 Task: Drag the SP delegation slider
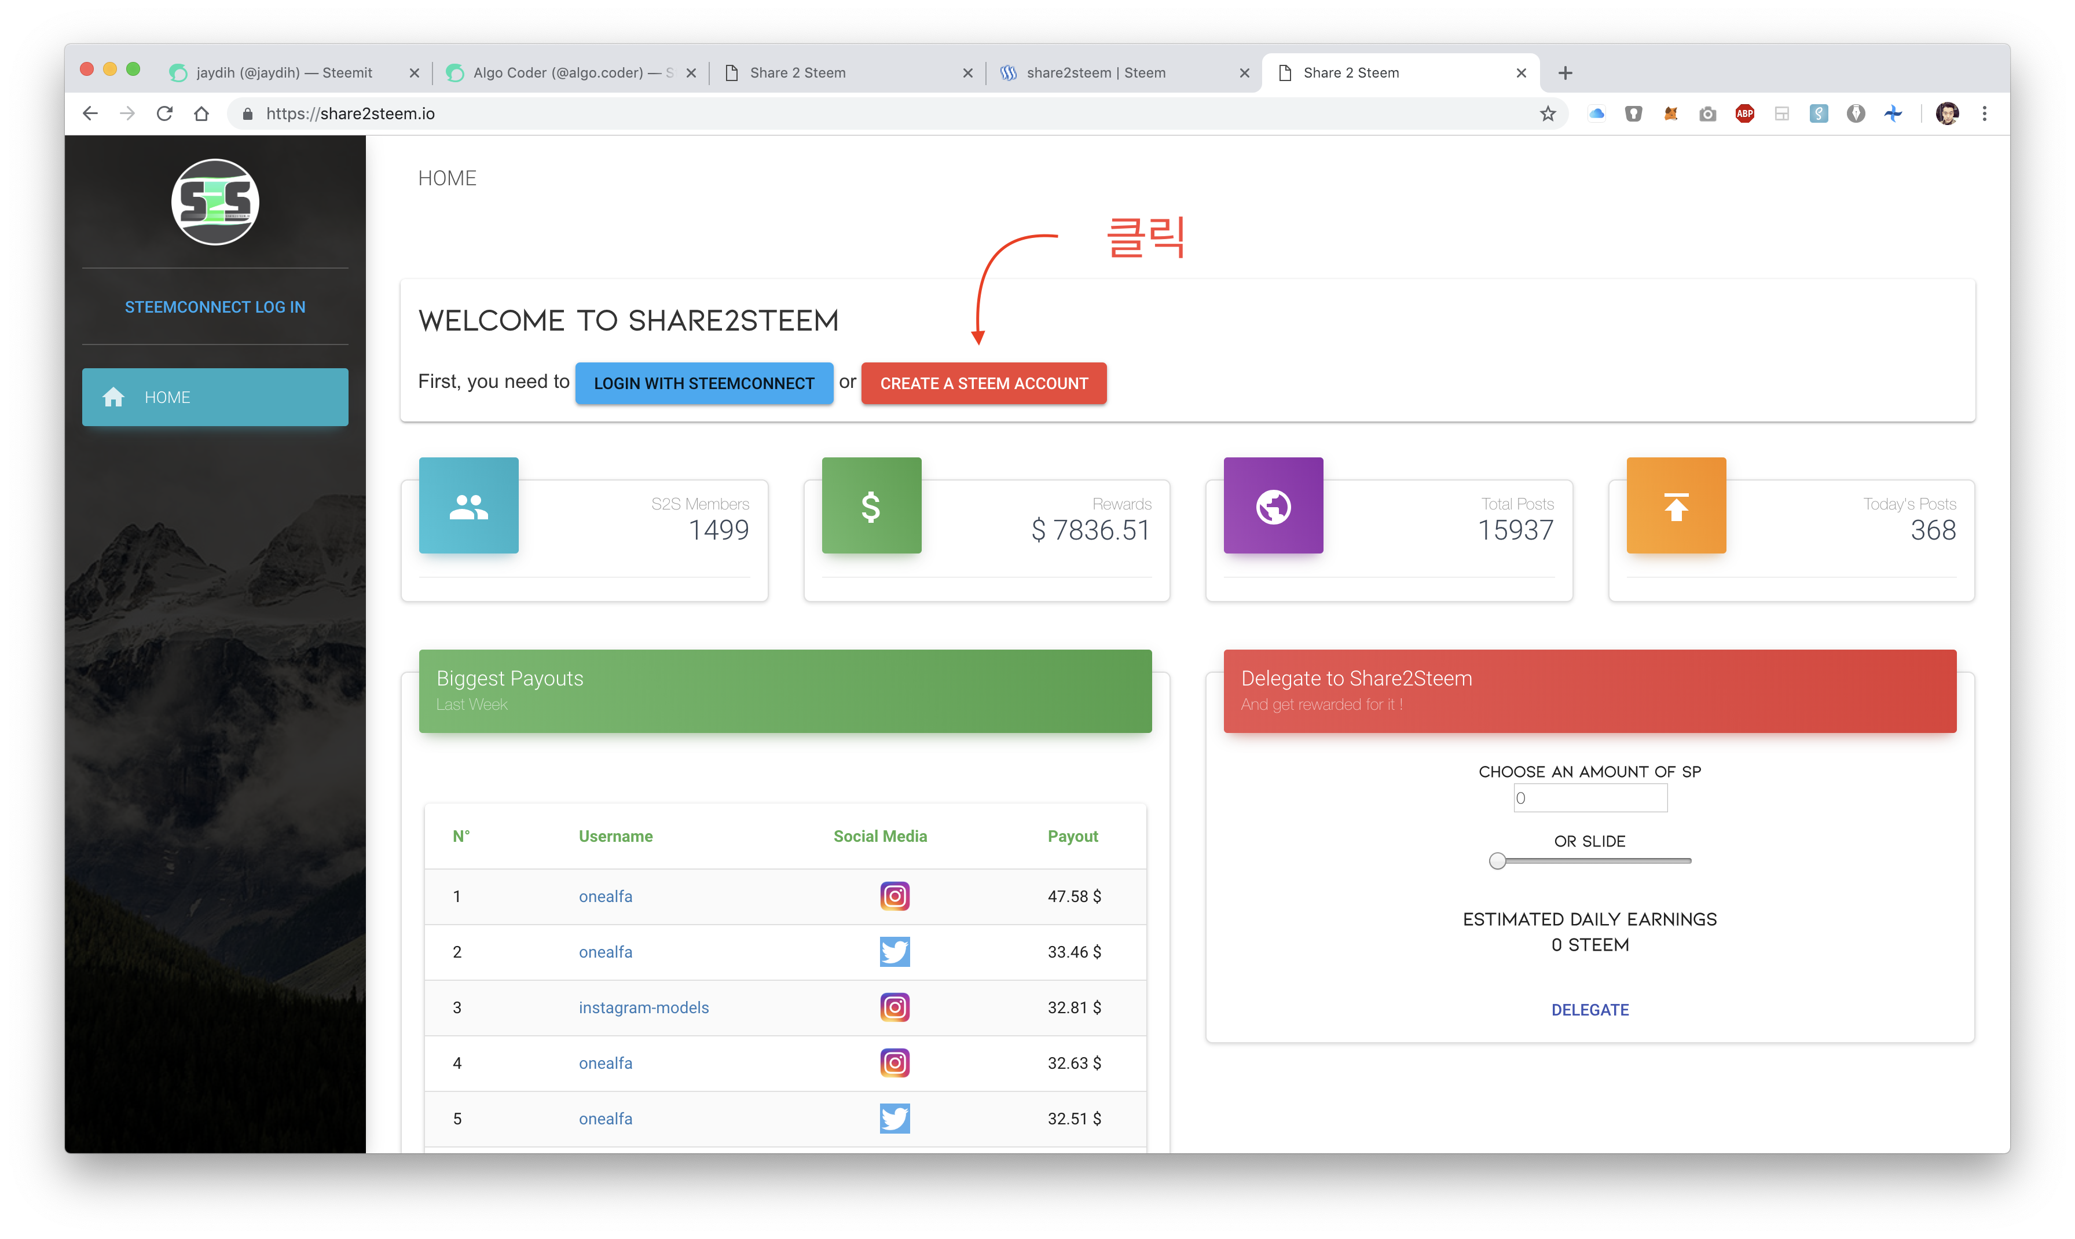(1500, 860)
